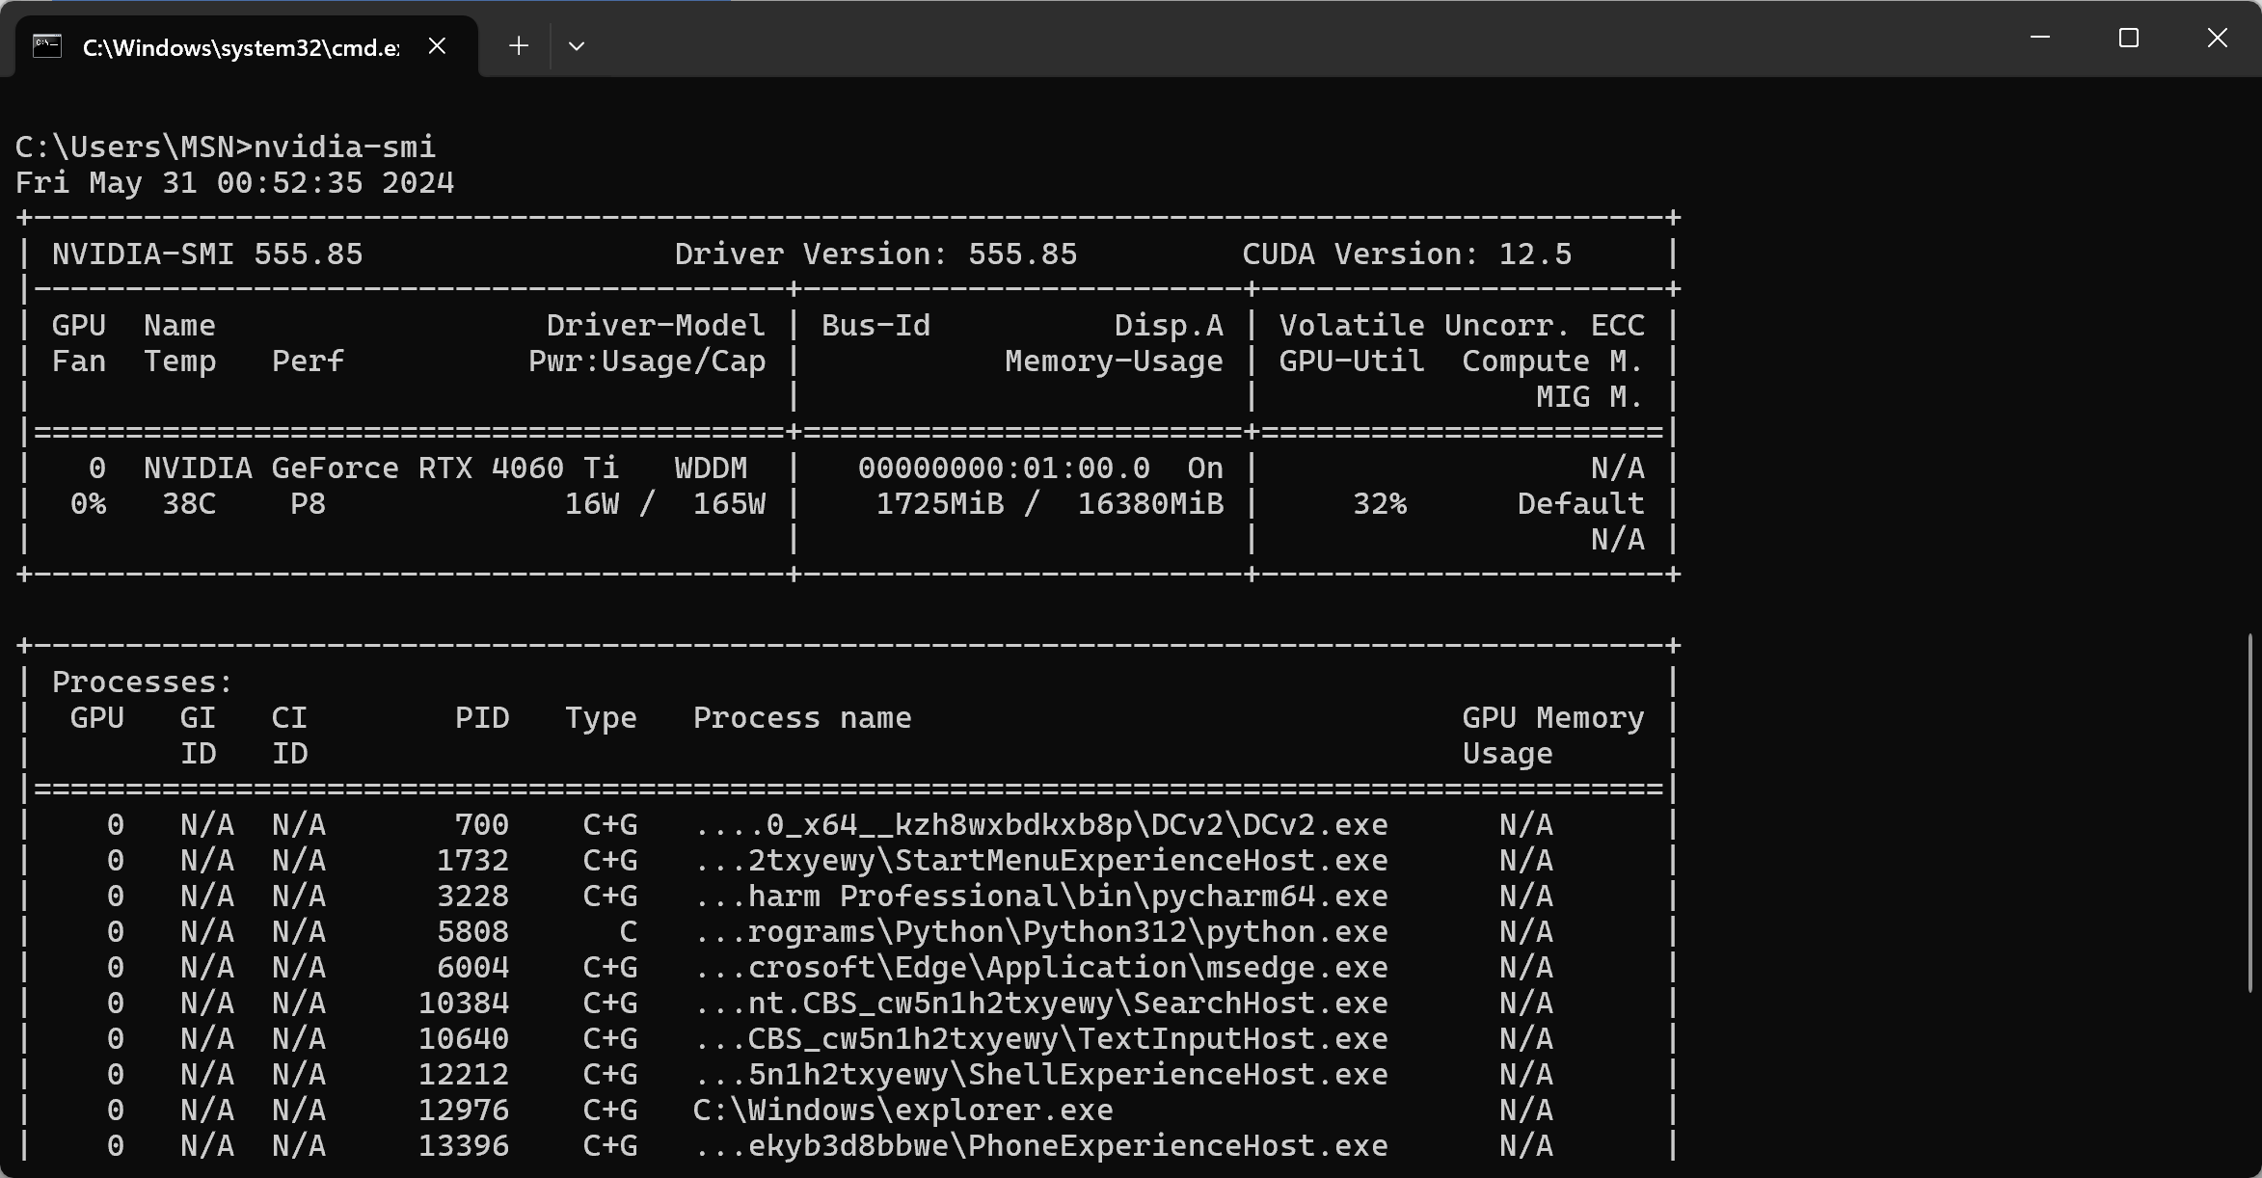Click PID 700
This screenshot has width=2262, height=1178.
(482, 824)
